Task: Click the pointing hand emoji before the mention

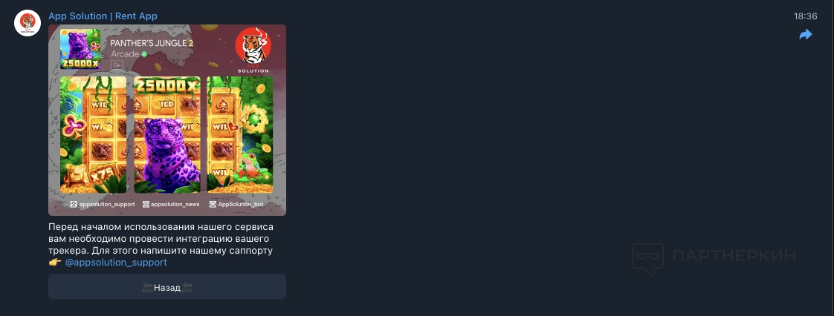Action: click(55, 263)
